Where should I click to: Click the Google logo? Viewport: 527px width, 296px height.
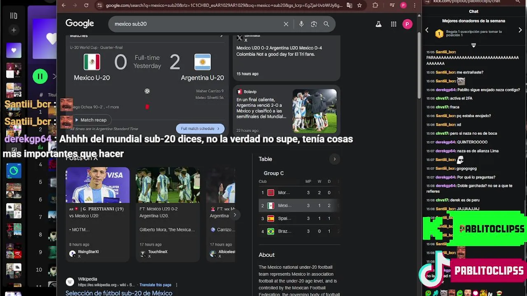79,24
